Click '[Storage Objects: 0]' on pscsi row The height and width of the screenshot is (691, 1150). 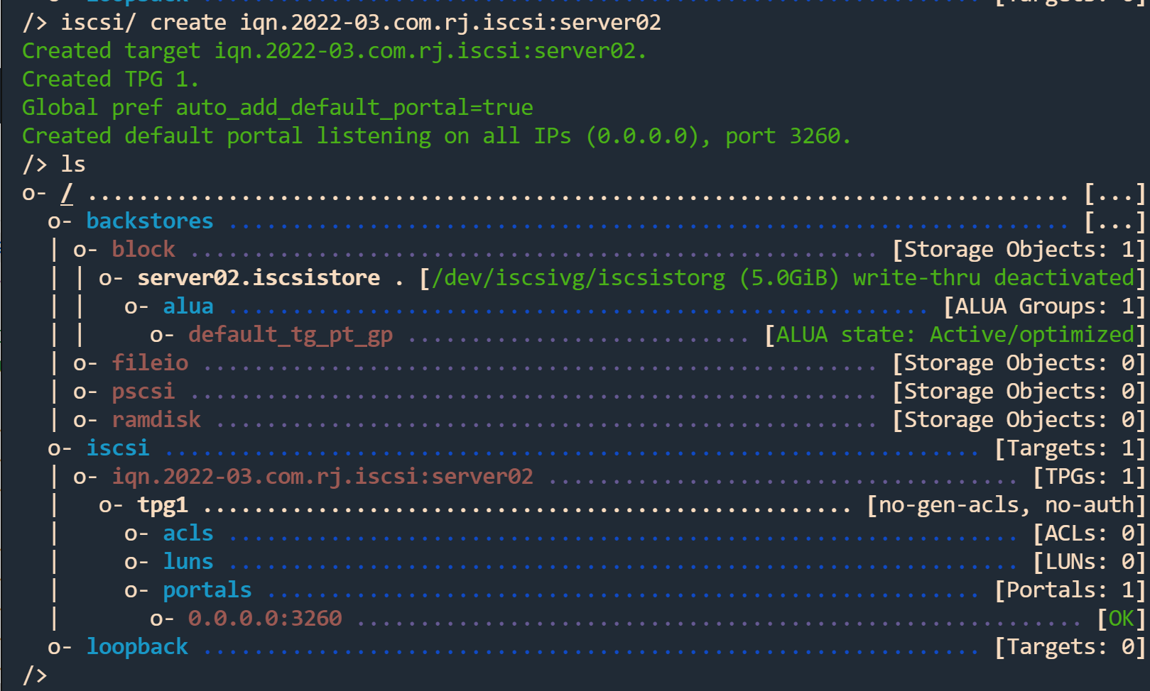pyautogui.click(x=1019, y=392)
